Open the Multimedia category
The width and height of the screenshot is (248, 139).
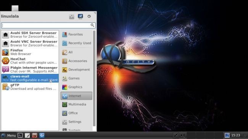click(76, 104)
